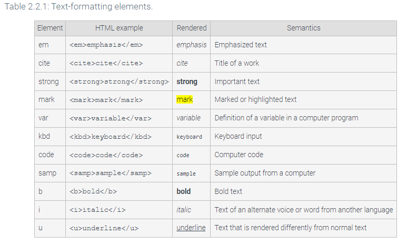Viewport: 407px width, 246px height.
Task: Click the bold "strong" rendered text
Action: click(x=187, y=81)
